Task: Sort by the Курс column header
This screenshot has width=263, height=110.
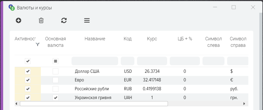Action: (x=152, y=39)
